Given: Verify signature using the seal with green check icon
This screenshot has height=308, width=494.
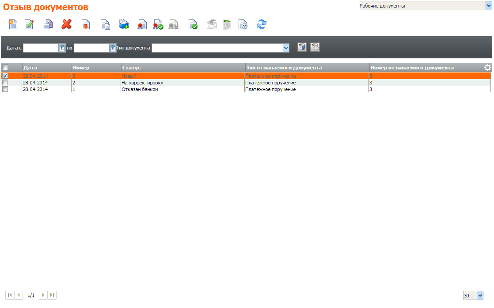Looking at the screenshot, I should 158,24.
